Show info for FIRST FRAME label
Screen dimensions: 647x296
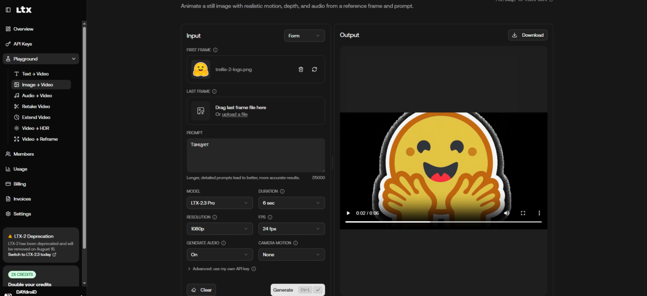point(216,50)
